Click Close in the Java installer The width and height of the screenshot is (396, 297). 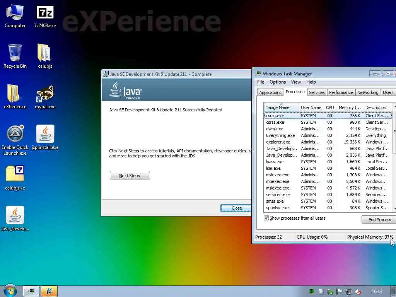point(236,208)
